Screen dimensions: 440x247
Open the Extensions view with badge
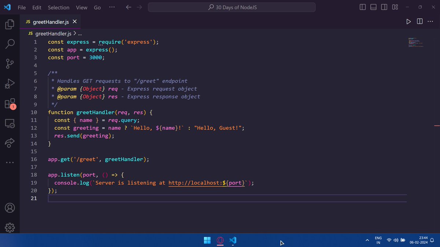(10, 104)
